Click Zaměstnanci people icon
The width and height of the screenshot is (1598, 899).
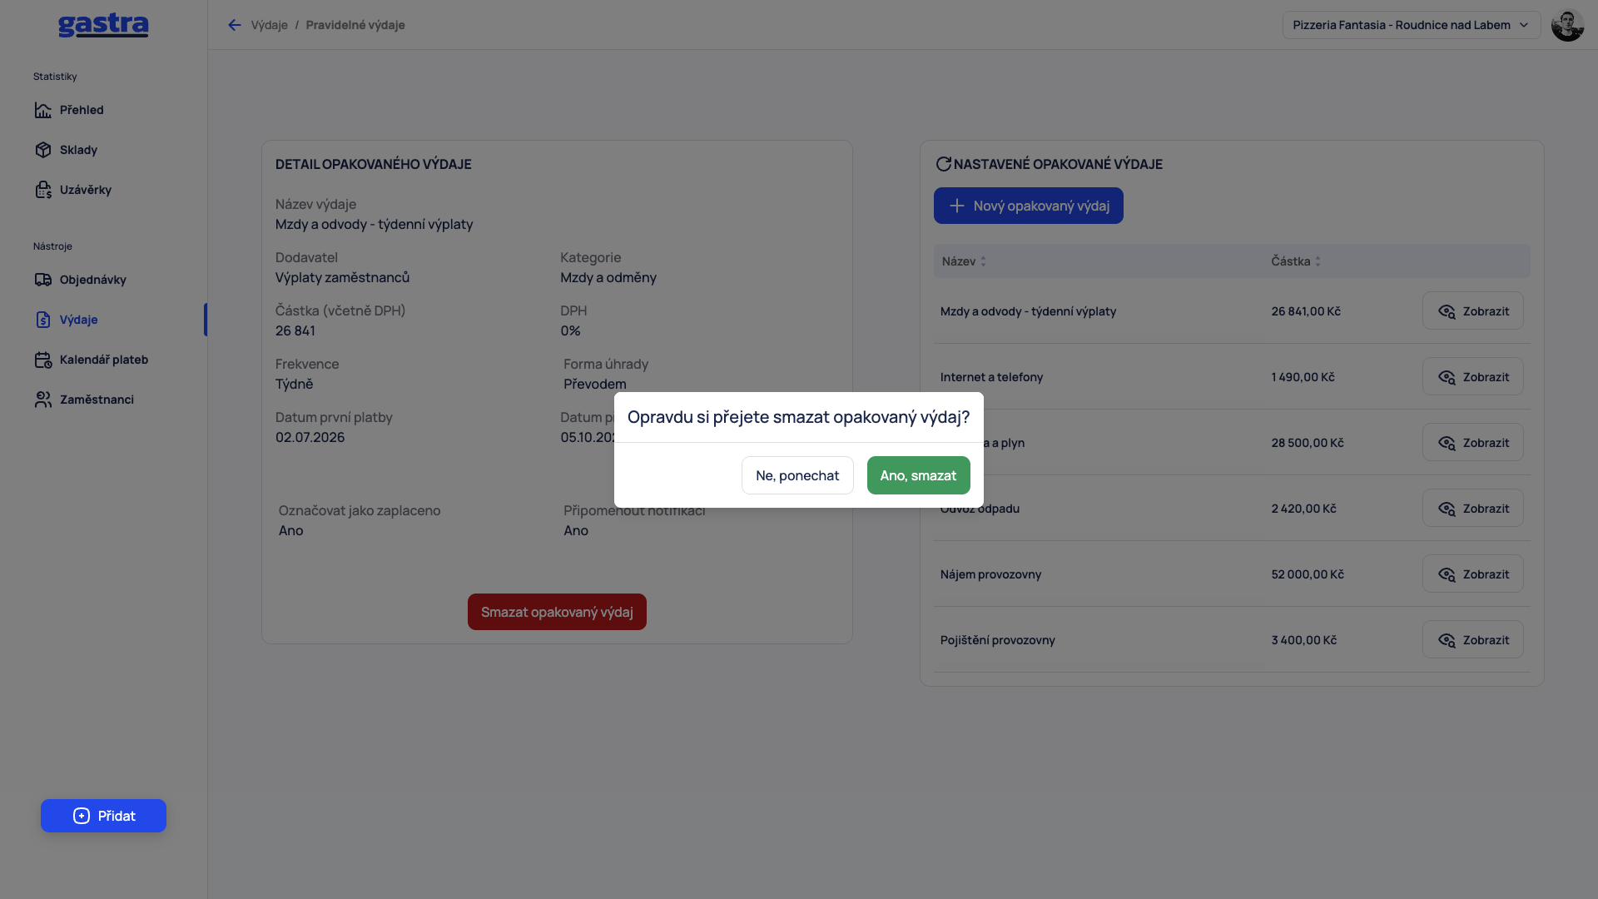point(43,400)
